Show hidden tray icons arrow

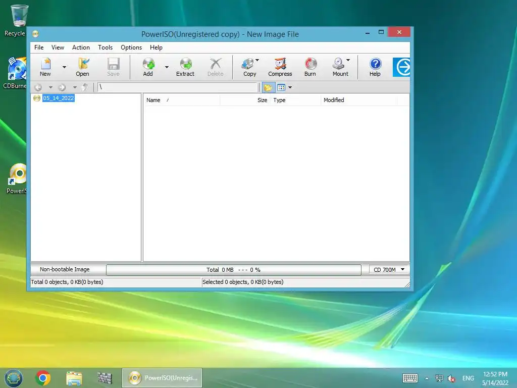(427, 378)
